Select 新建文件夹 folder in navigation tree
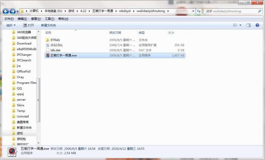 pos(24,128)
